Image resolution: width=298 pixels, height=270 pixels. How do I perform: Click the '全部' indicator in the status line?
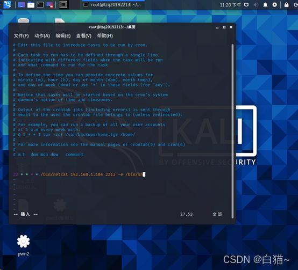click(217, 214)
